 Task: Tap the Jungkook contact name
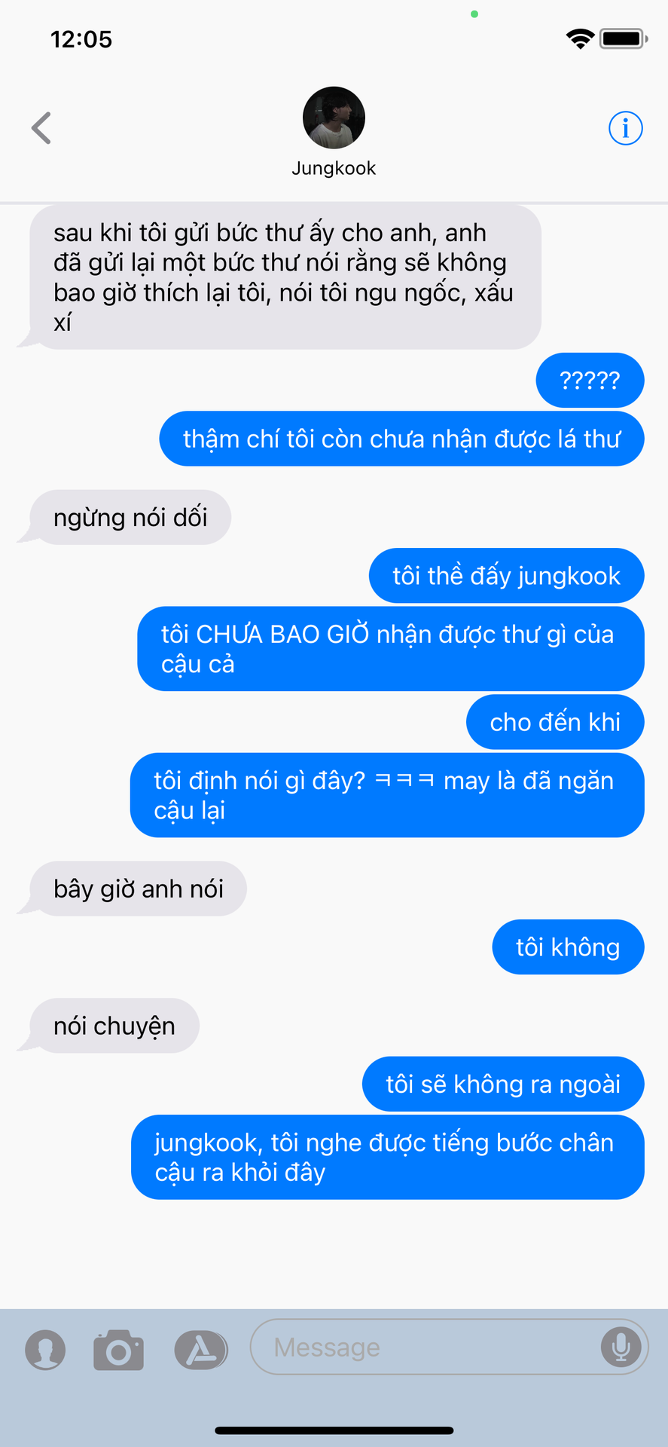(334, 168)
